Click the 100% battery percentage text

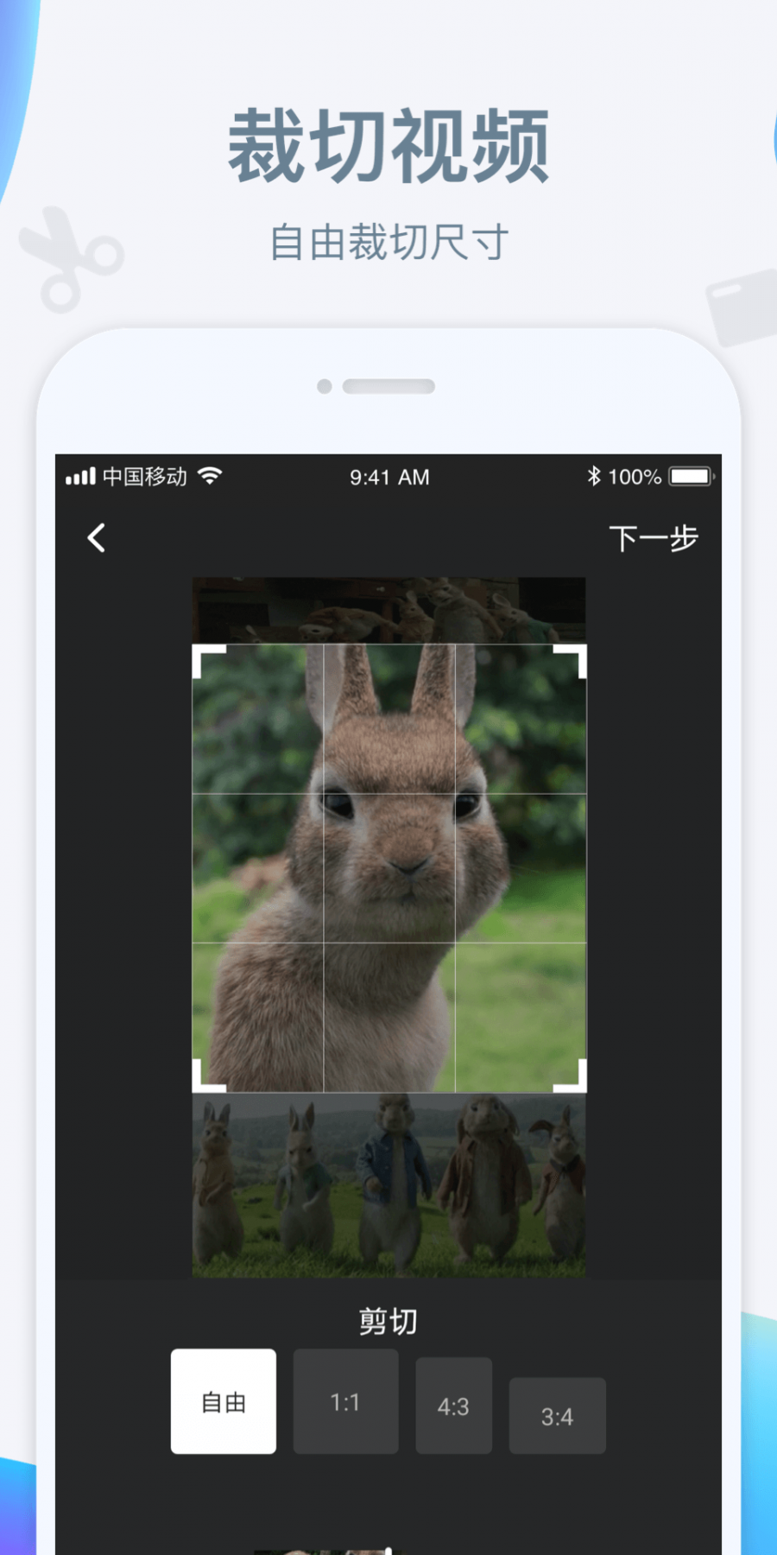coord(635,477)
